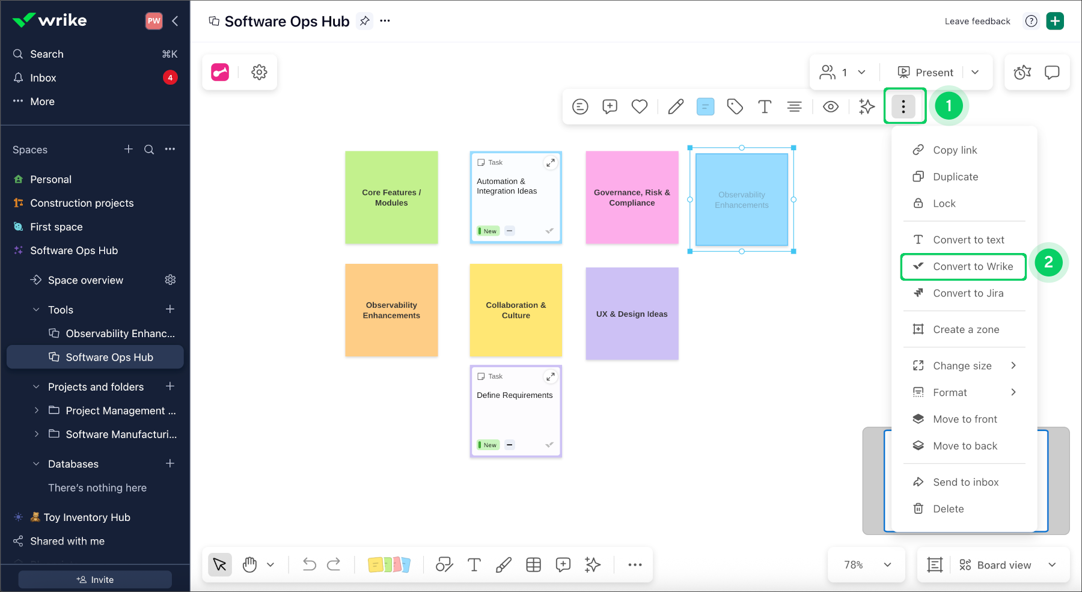This screenshot has height=592, width=1082.
Task: Select the Text tool in bottom toolbar
Action: pos(474,564)
